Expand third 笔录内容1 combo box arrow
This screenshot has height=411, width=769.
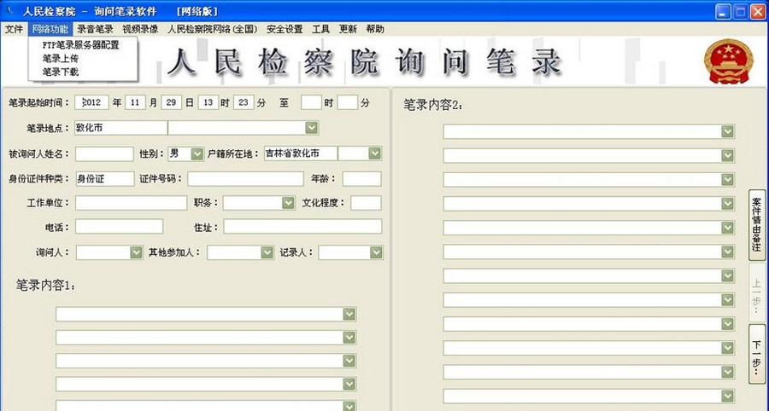(x=349, y=361)
